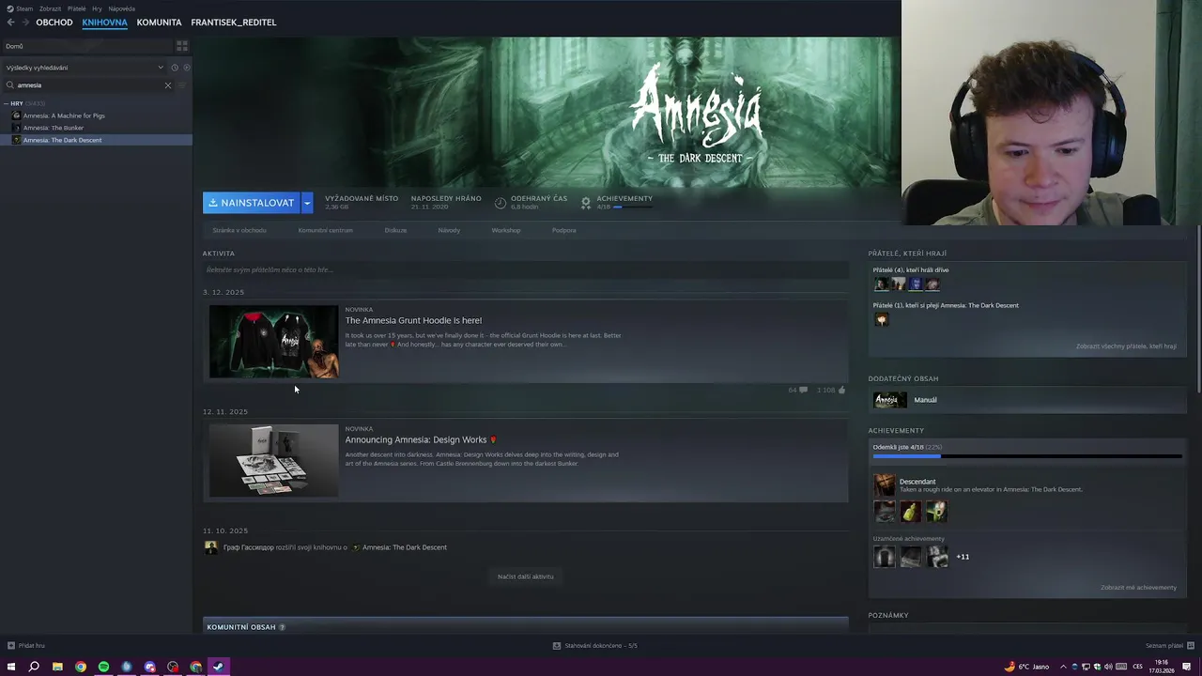Viewport: 1202px width, 676px height.
Task: Open Spotify from the taskbar
Action: [x=103, y=667]
